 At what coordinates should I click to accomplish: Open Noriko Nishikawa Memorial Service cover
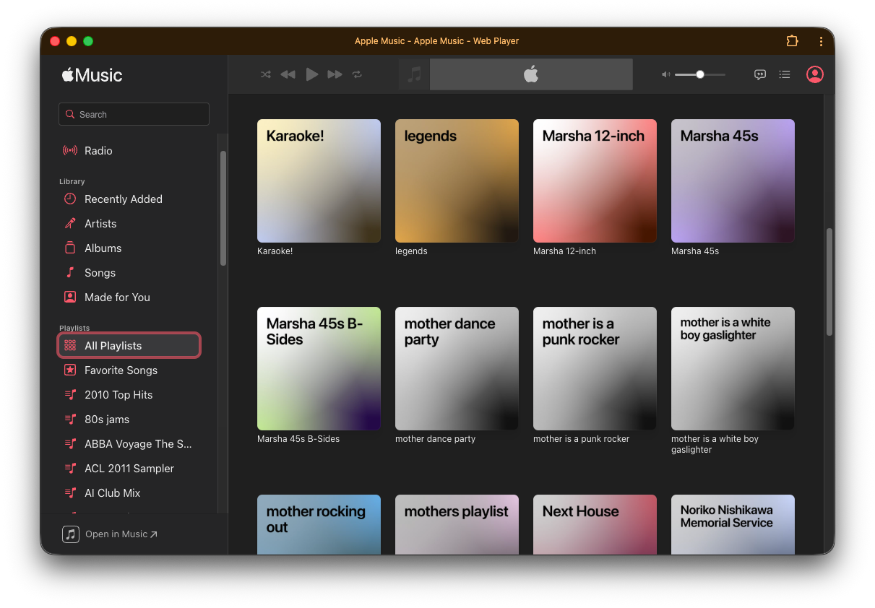tap(733, 524)
